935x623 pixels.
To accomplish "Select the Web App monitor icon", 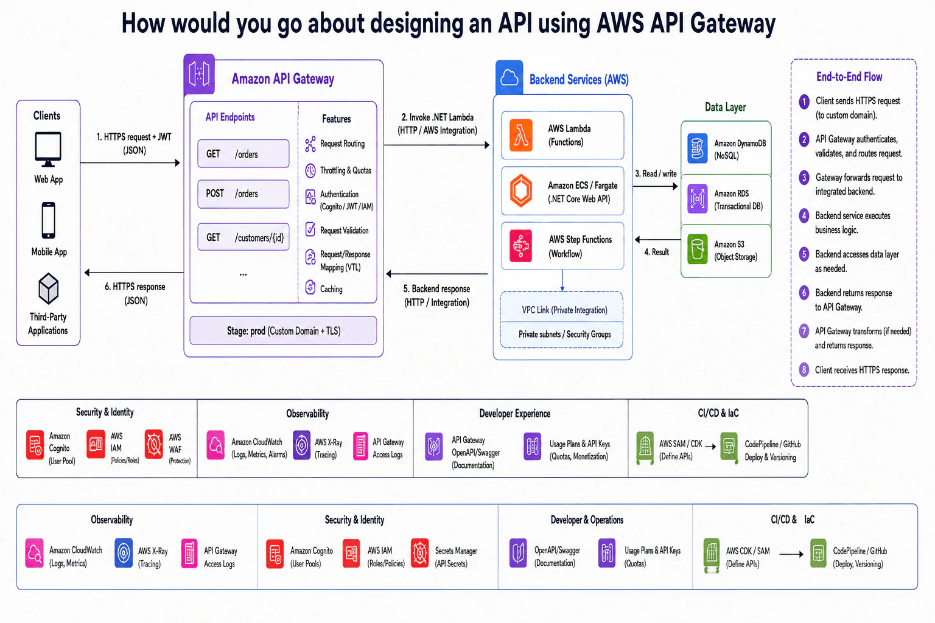I will [48, 150].
